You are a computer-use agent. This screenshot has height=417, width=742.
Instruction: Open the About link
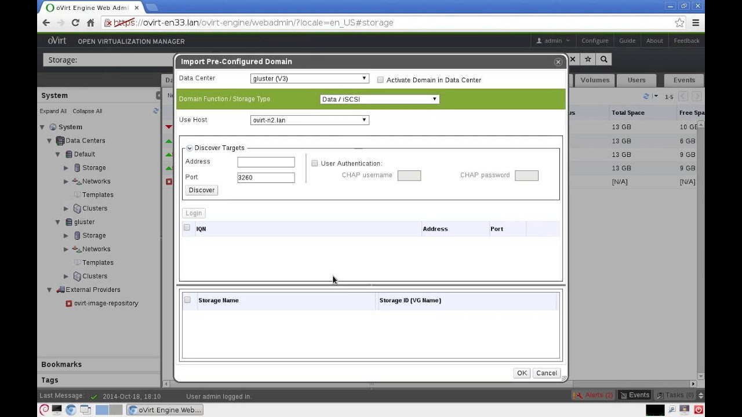654,41
